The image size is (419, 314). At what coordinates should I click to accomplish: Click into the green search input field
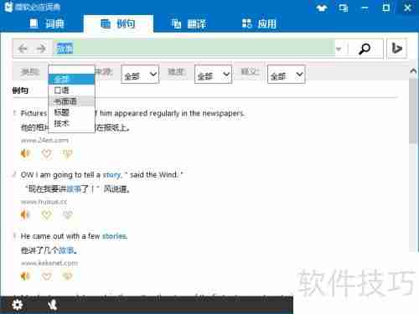[x=194, y=49]
